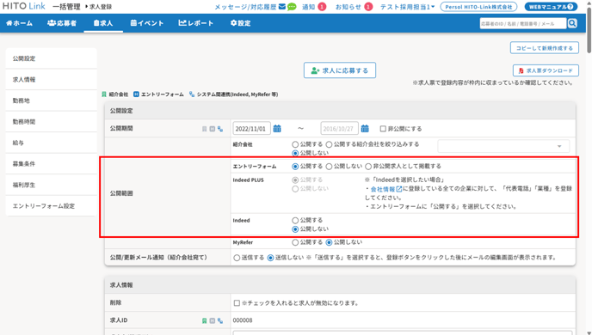This screenshot has width=592, height=335.
Task: Open メッセージ/対応履歴 link
Action: [245, 7]
